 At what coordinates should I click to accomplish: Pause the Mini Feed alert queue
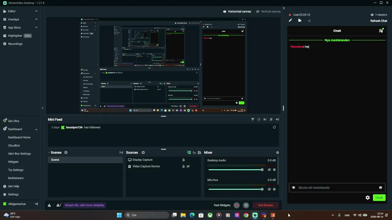259,119
